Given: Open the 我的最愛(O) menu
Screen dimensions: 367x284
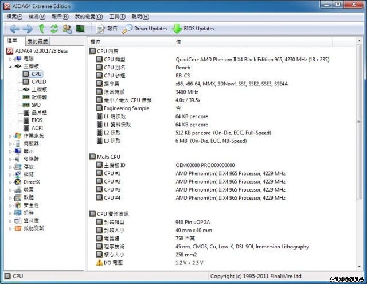Looking at the screenshot, I should point(89,17).
